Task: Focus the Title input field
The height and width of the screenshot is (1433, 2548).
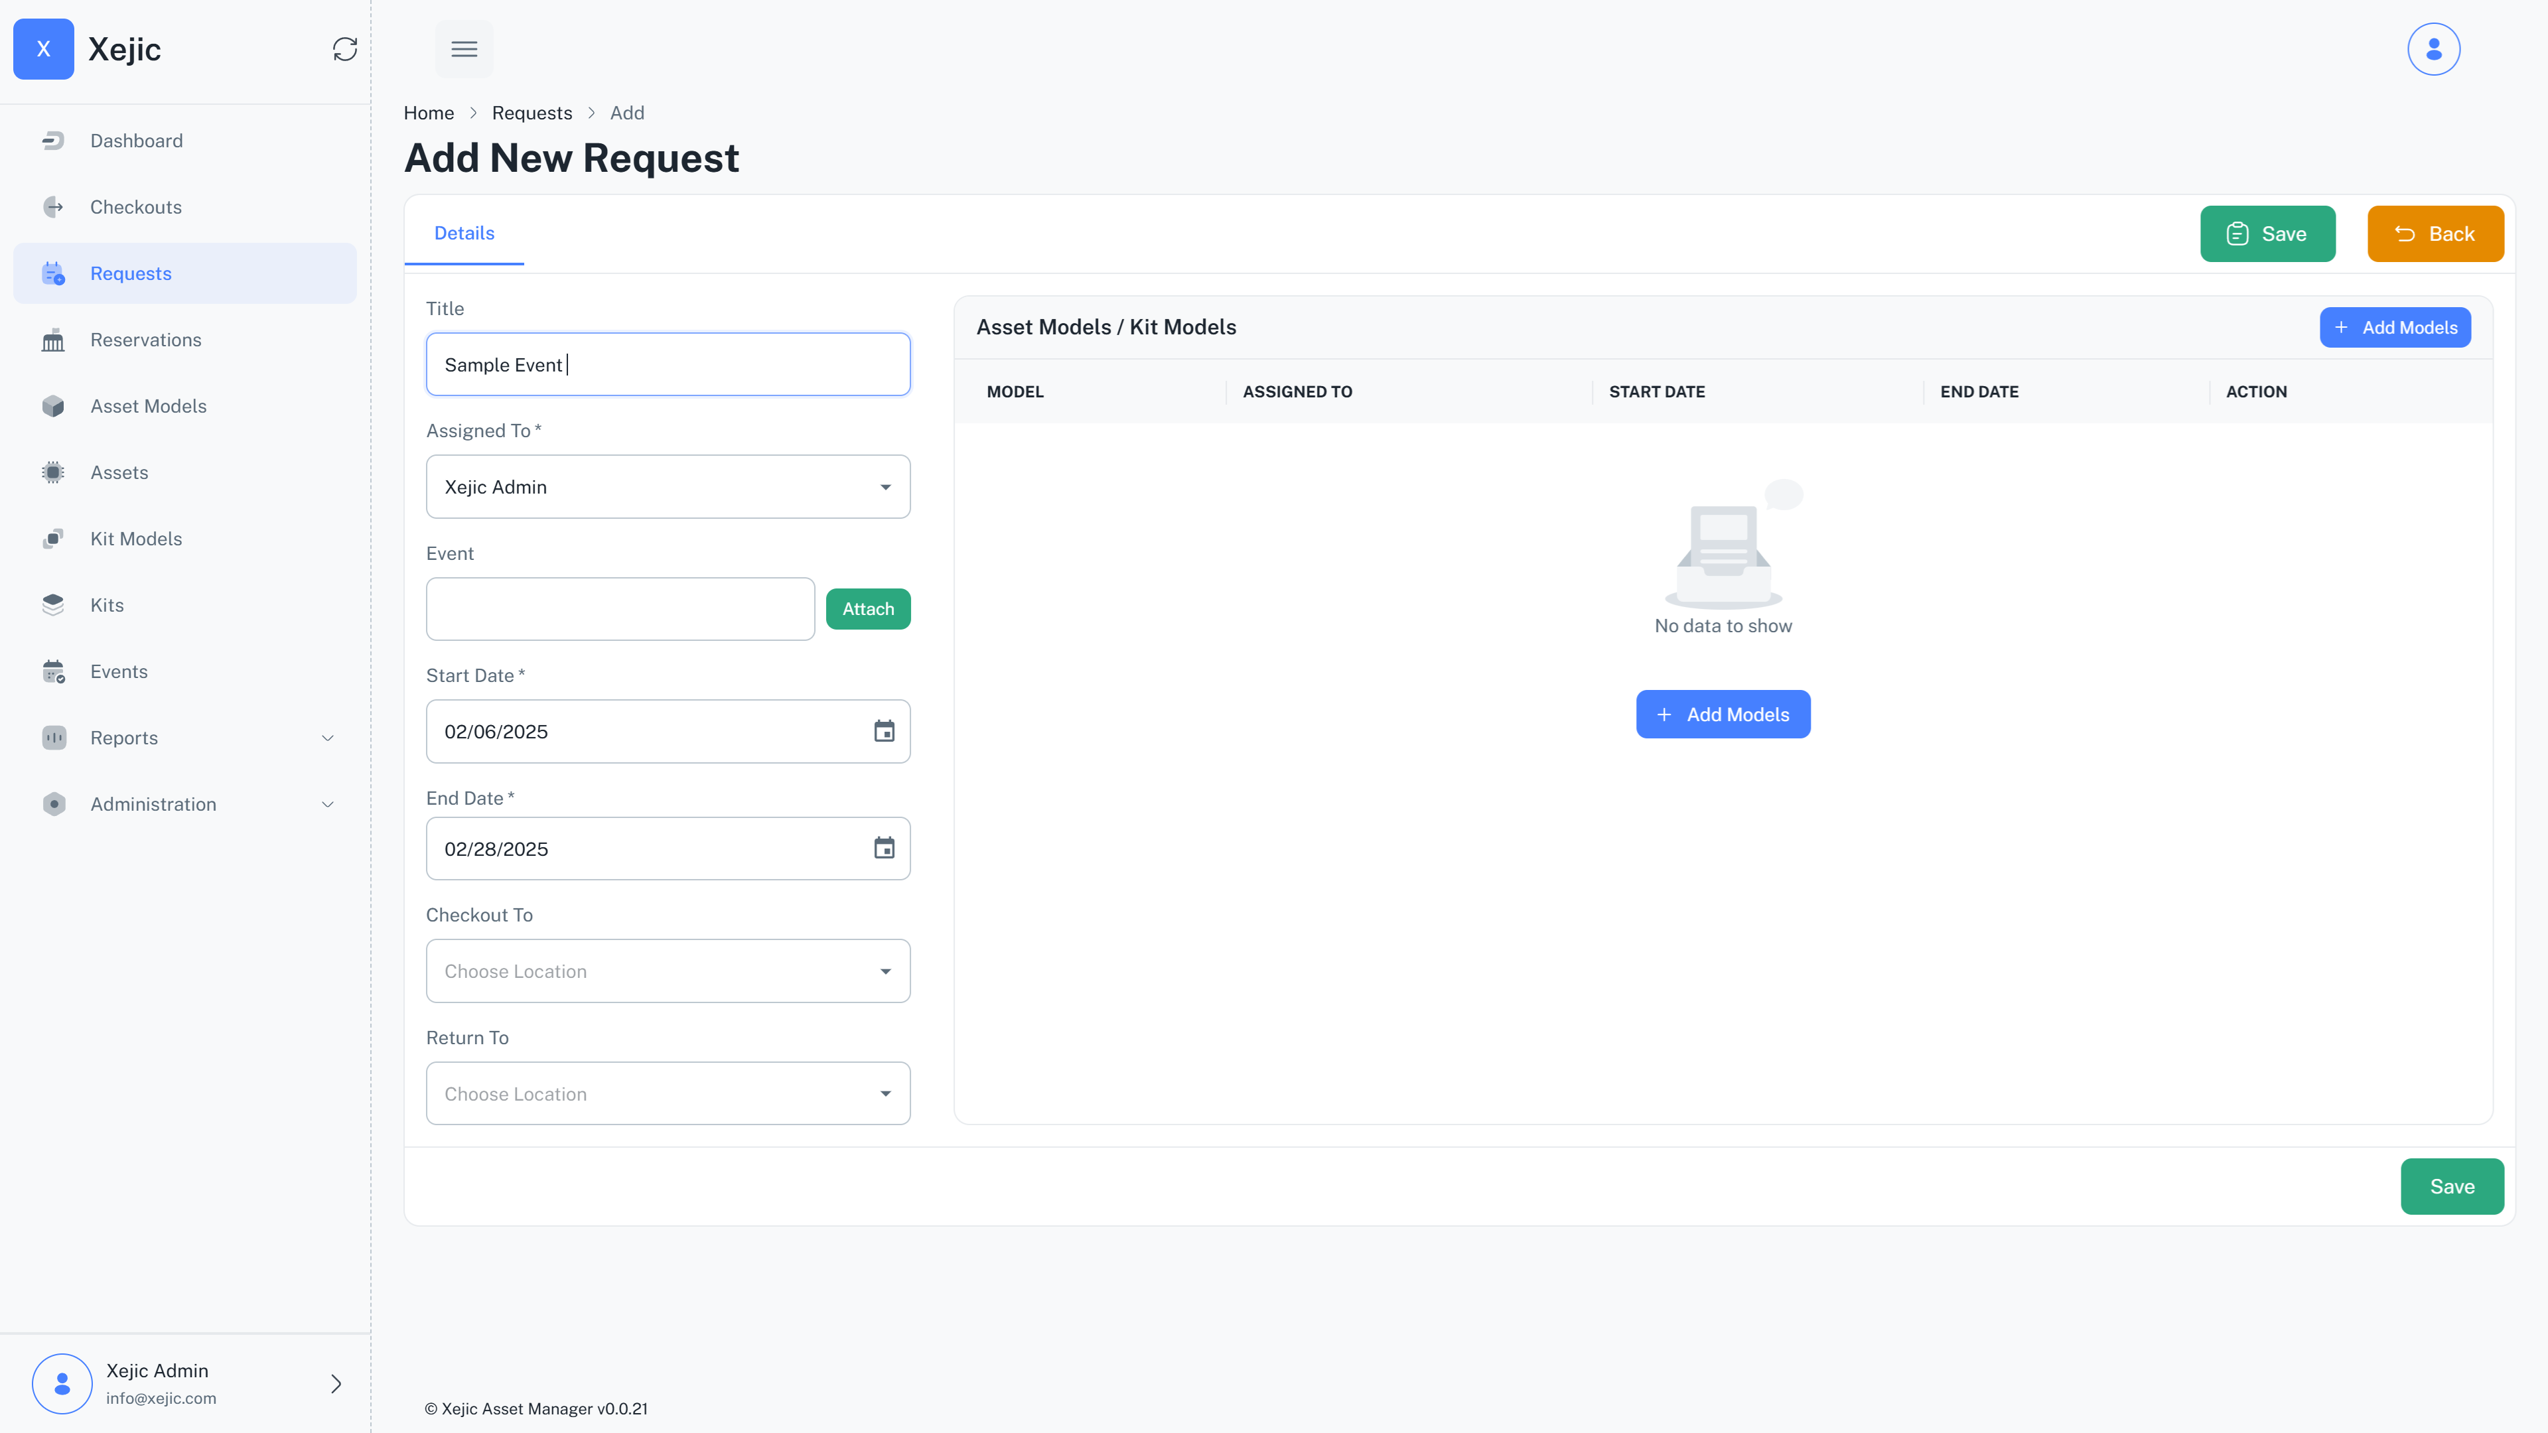Action: (668, 364)
